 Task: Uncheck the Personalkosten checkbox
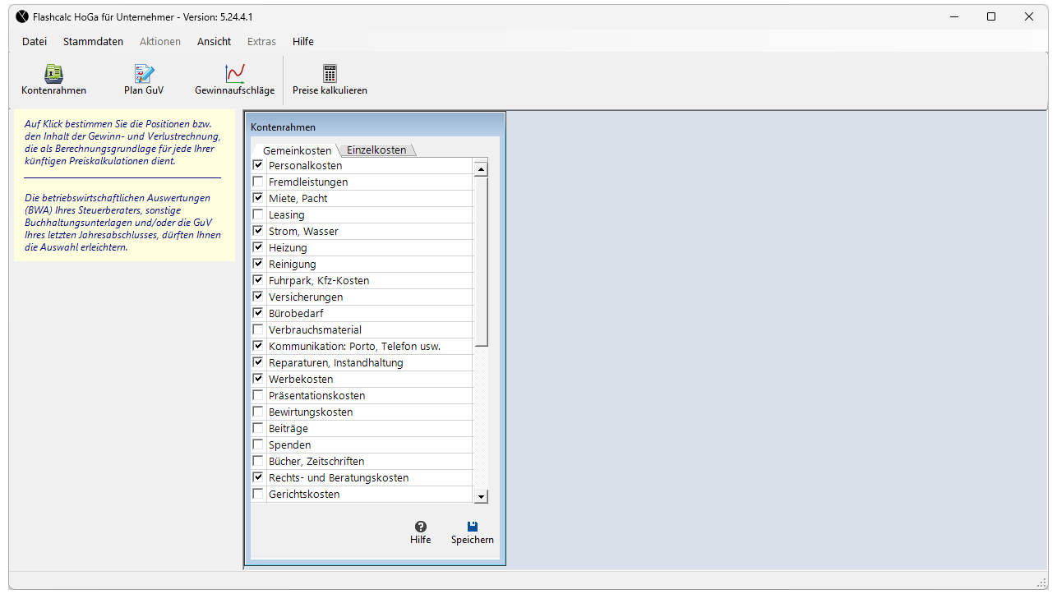[x=258, y=165]
